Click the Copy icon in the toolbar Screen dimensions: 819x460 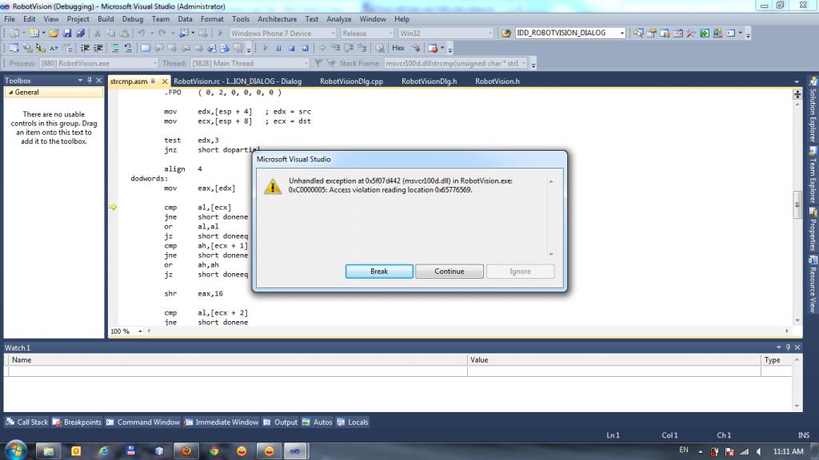click(110, 33)
